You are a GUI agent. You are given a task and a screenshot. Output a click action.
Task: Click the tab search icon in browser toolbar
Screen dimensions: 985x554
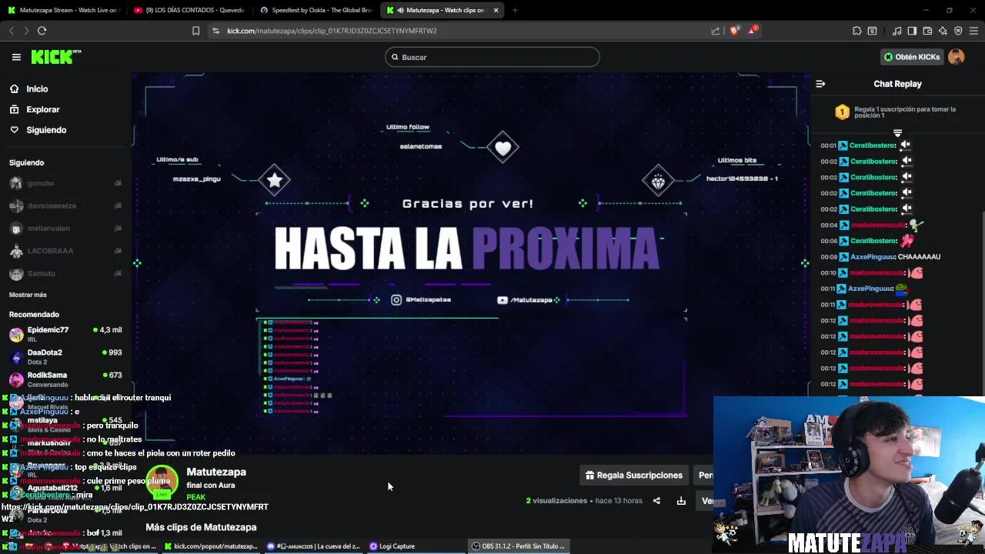(x=872, y=31)
